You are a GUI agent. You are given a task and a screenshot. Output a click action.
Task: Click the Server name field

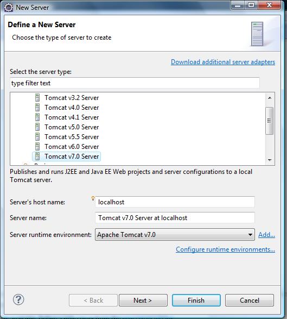pos(175,218)
